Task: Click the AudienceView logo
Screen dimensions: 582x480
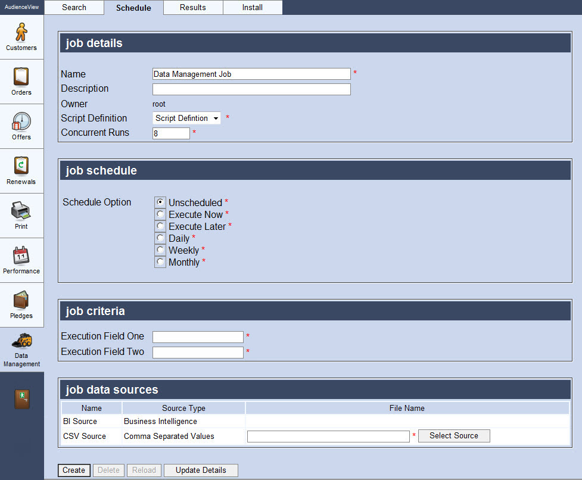Action: click(x=21, y=7)
